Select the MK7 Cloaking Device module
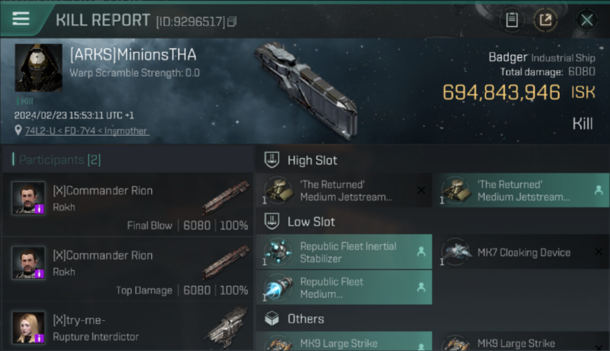 pos(521,253)
